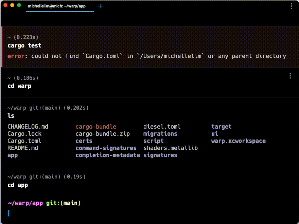Click the completion-metadata directory name
The width and height of the screenshot is (299, 224).
tap(108, 155)
